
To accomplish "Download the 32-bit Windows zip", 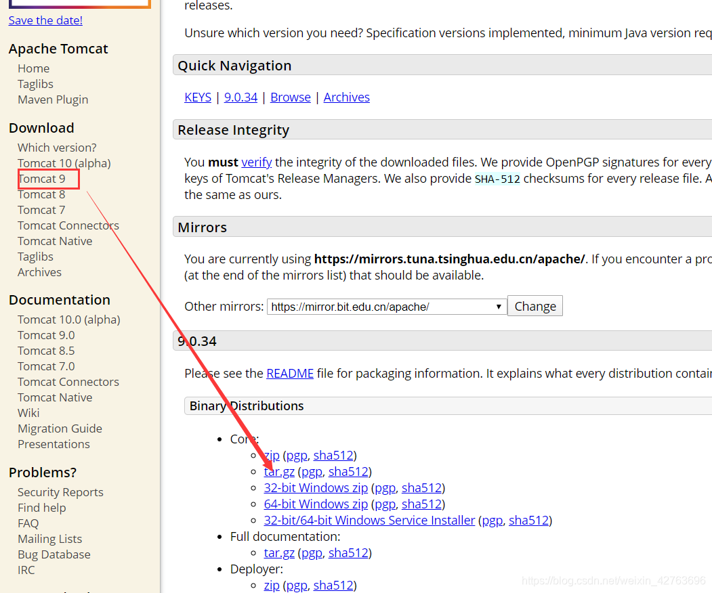I will pos(316,488).
